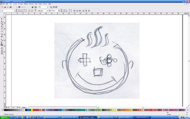Select the Rectangle tool
The height and width of the screenshot is (119, 190).
point(2,29)
